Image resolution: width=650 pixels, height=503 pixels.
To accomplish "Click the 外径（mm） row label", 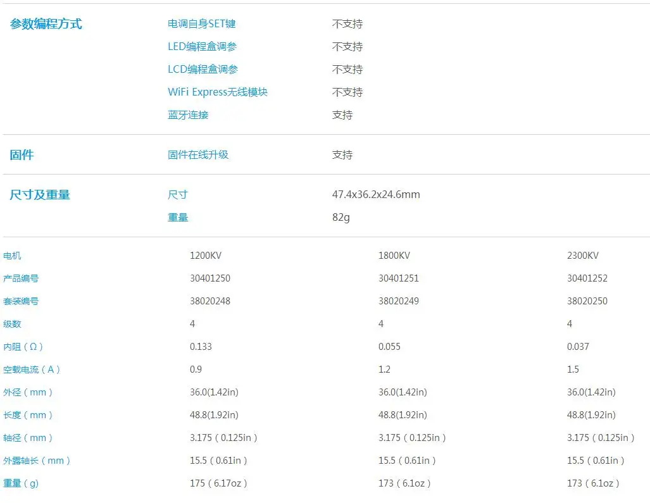I will (x=28, y=392).
